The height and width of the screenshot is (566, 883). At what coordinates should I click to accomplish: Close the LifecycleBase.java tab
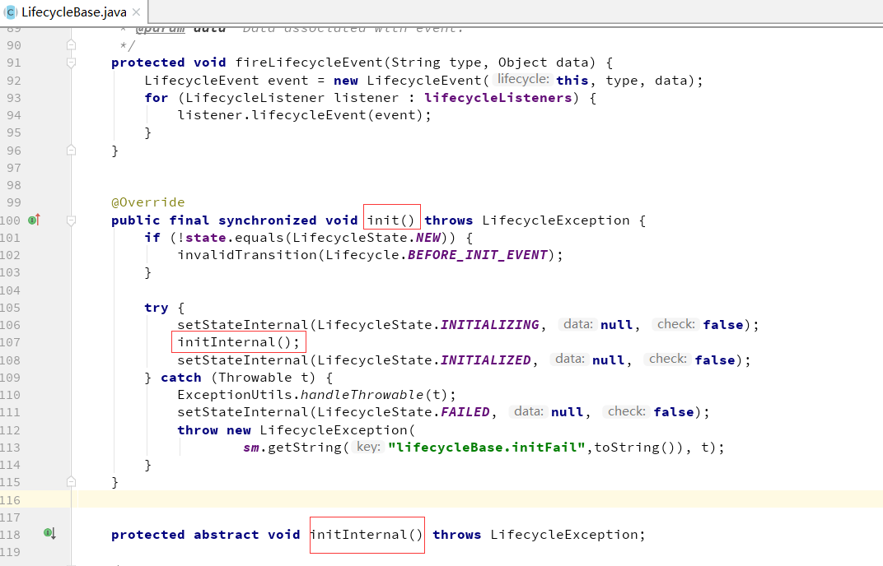click(136, 12)
